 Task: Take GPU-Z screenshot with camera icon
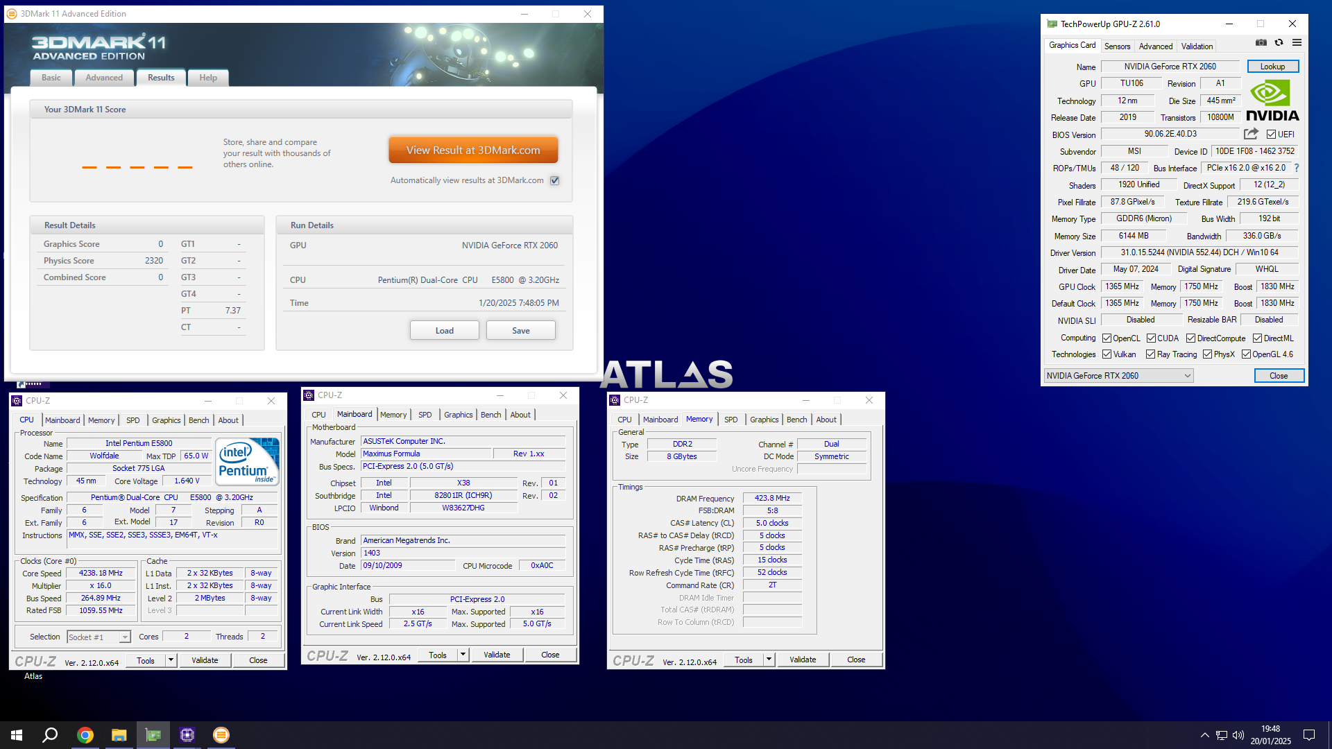tap(1261, 43)
